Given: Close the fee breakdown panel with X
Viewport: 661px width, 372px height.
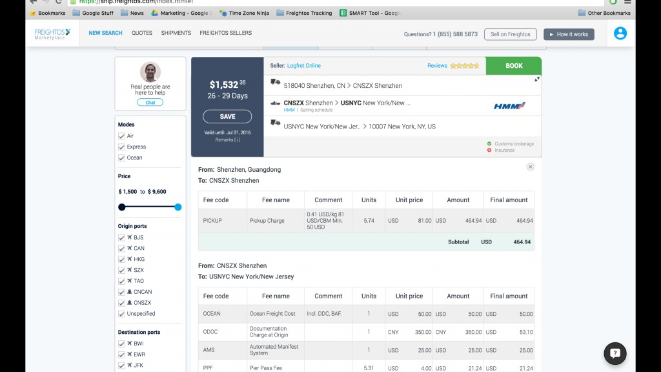Looking at the screenshot, I should click(530, 167).
